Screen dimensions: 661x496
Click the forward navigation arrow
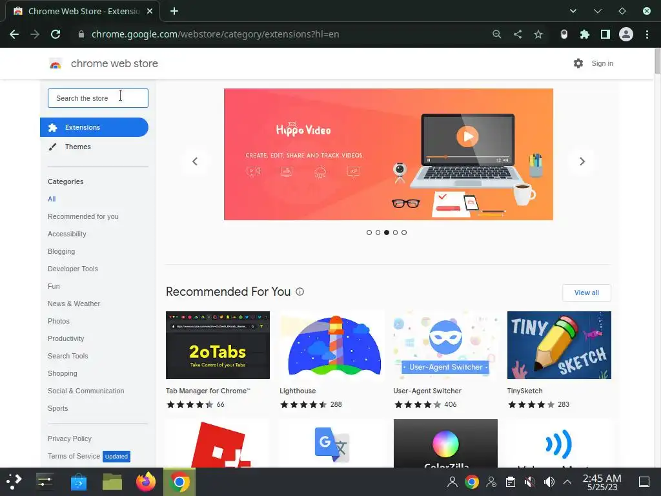35,34
